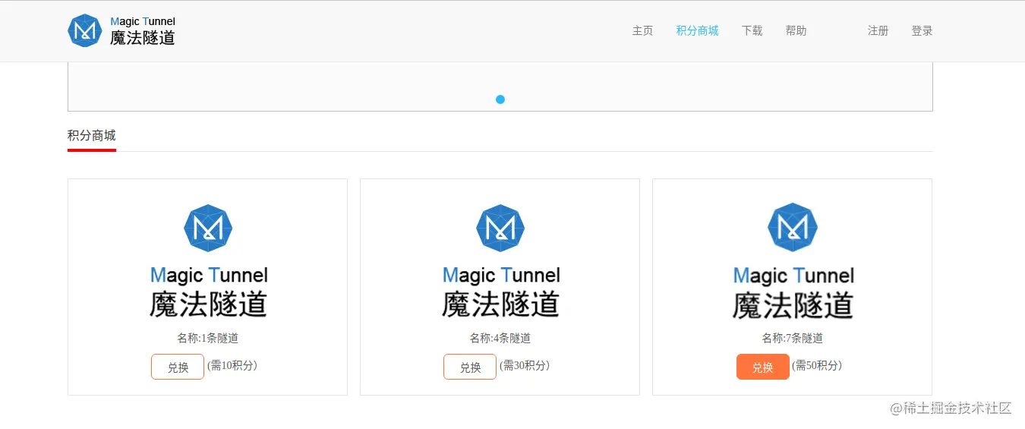Click the orange 兑换 button for 7条隧道
1025x429 pixels.
coord(763,367)
